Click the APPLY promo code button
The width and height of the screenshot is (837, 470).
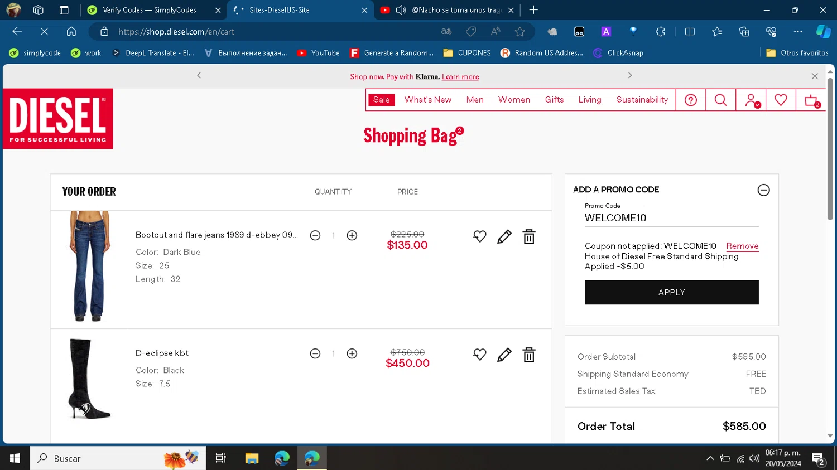point(672,292)
